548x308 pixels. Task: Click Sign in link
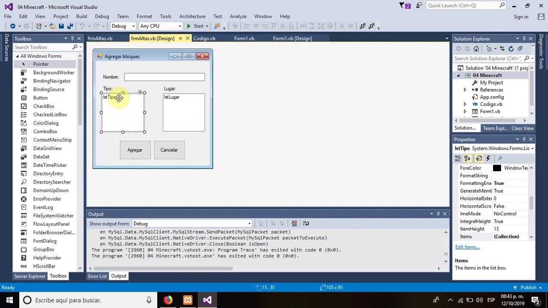click(x=521, y=17)
